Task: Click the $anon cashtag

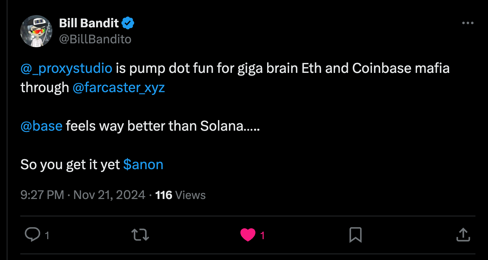Action: (x=143, y=165)
